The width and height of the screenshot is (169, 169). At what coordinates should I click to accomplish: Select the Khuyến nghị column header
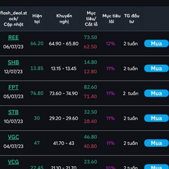64,19
